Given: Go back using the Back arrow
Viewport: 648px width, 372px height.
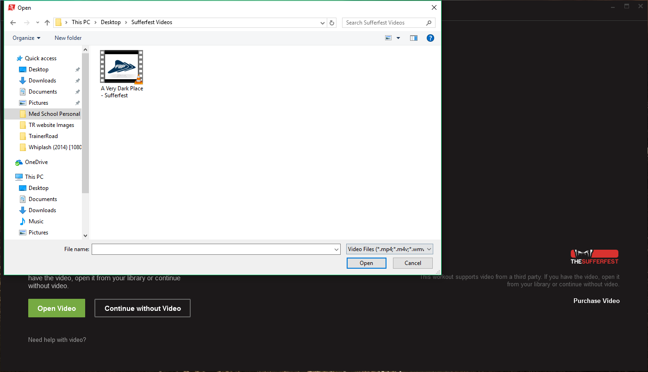Looking at the screenshot, I should pos(13,23).
